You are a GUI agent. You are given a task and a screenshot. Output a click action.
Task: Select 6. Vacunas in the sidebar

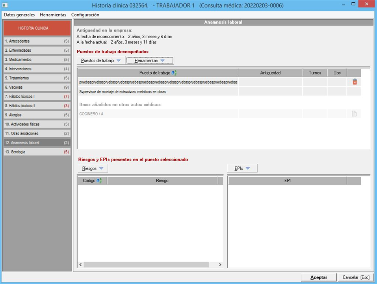point(37,87)
